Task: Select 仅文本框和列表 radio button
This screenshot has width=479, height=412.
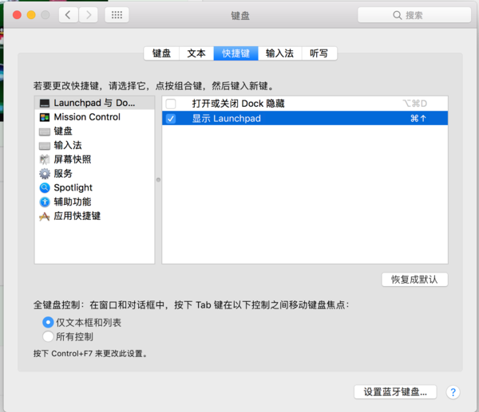Action: (48, 322)
